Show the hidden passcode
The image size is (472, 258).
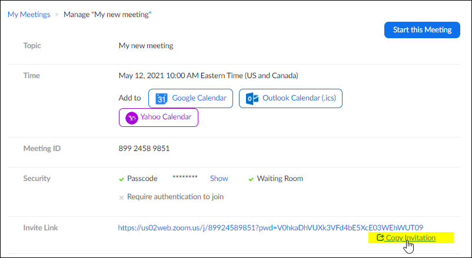pos(219,178)
